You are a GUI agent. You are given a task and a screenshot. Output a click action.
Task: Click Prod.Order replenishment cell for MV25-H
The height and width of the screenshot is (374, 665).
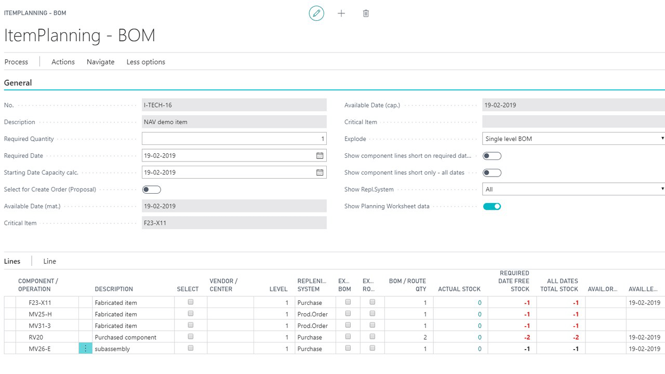(x=315, y=314)
